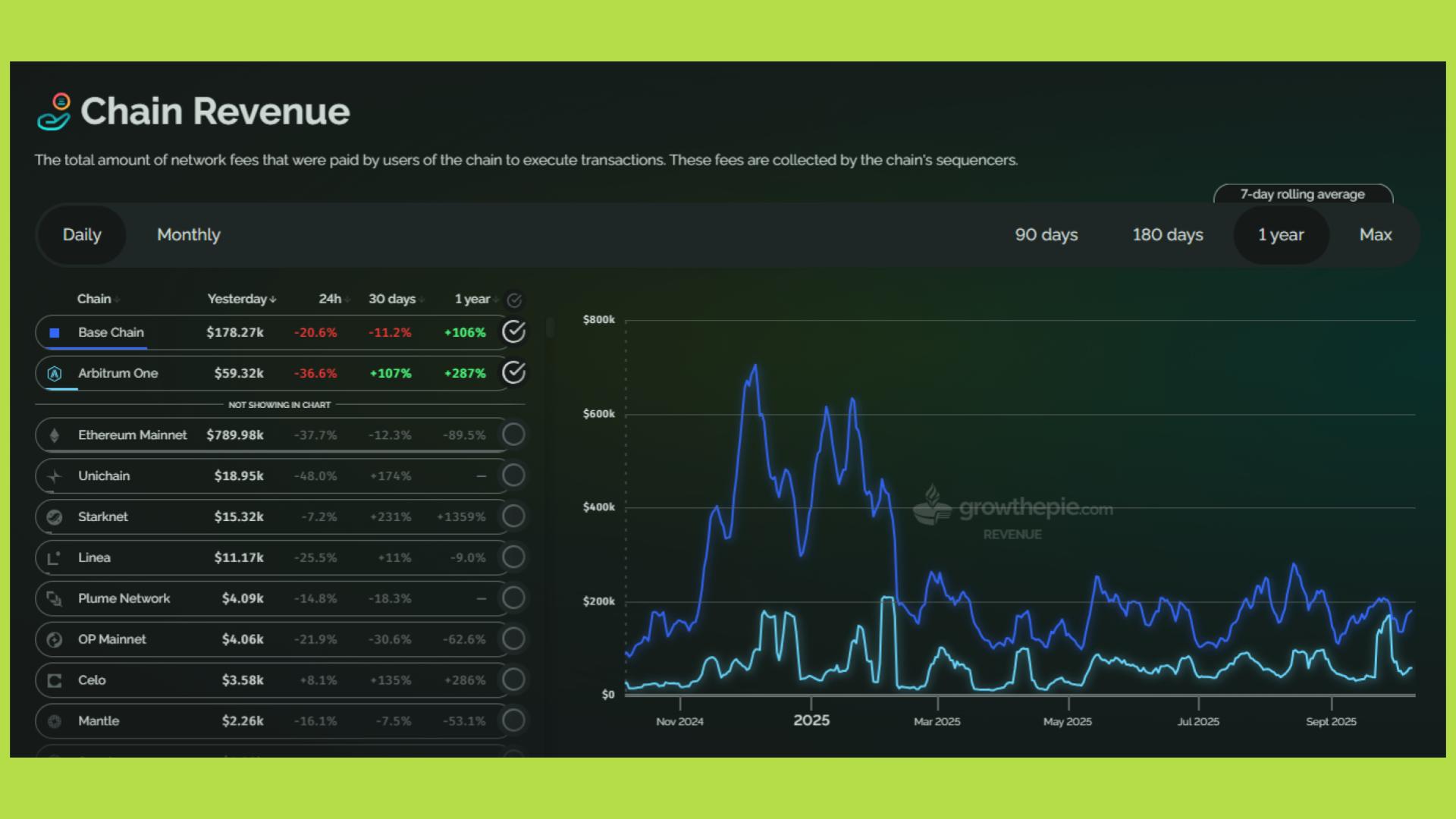
Task: Uncheck Arbitrum One from the chart
Action: click(513, 373)
